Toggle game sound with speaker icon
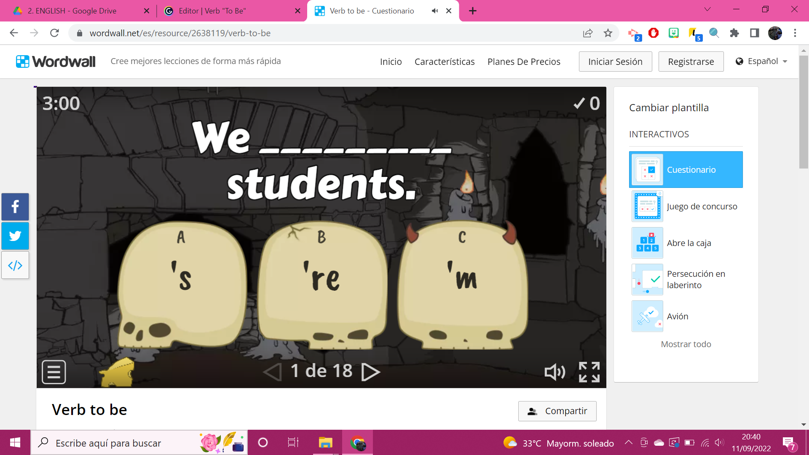This screenshot has width=809, height=455. tap(555, 372)
